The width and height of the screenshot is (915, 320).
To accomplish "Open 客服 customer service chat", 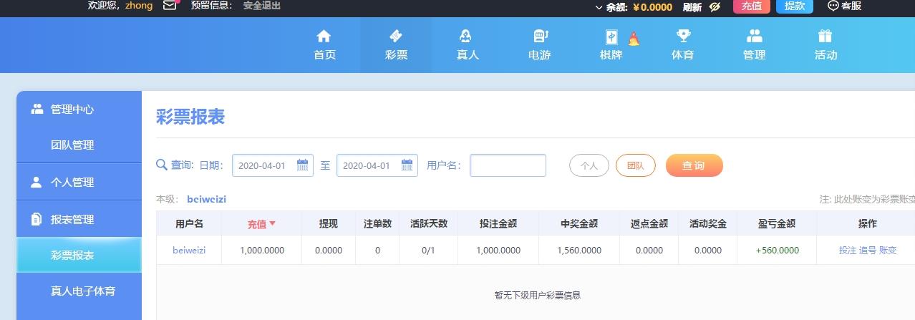I will (845, 6).
